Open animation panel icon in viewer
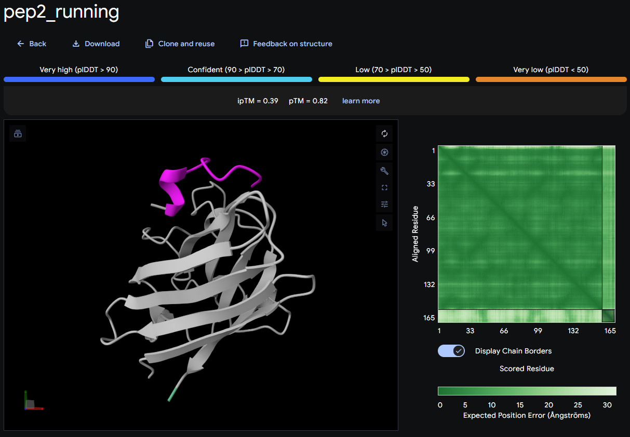Viewport: 630px width, 437px height. [18, 133]
